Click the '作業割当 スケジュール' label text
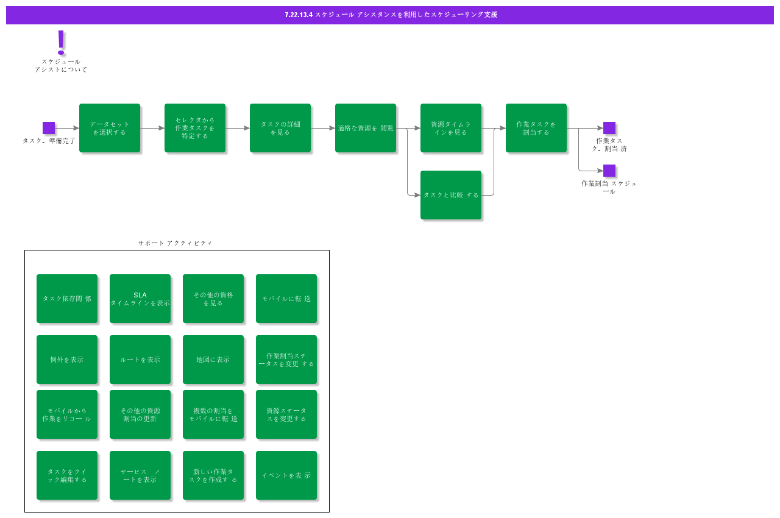This screenshot has height=518, width=780. tap(609, 187)
